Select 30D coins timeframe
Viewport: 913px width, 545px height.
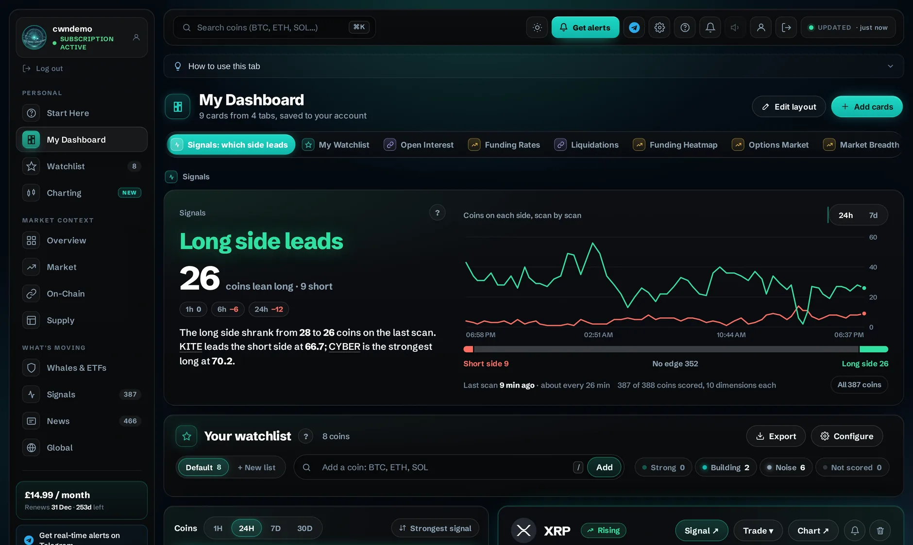(304, 528)
